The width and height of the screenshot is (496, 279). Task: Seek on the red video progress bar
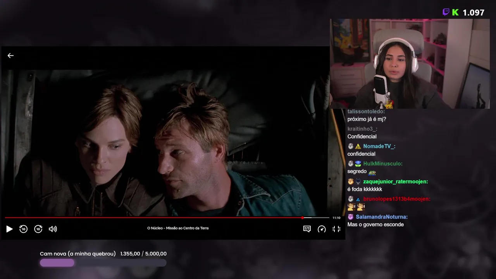(167, 218)
